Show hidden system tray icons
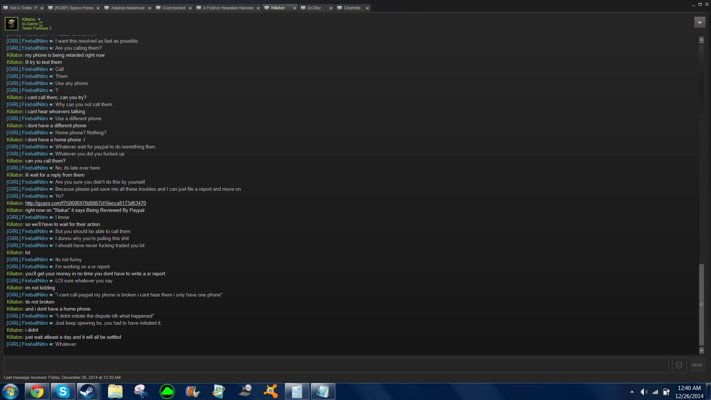 click(632, 392)
